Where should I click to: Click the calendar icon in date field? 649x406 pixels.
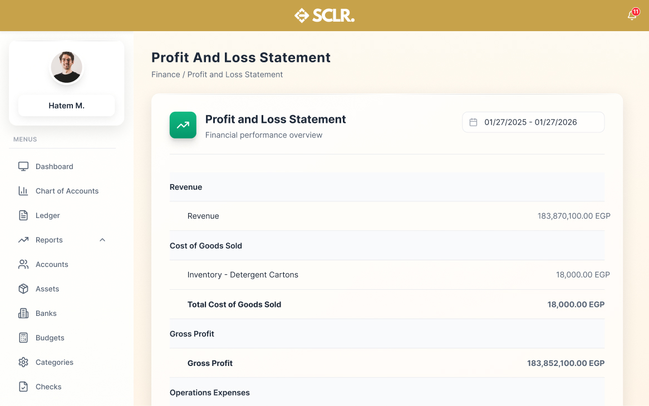(x=473, y=122)
